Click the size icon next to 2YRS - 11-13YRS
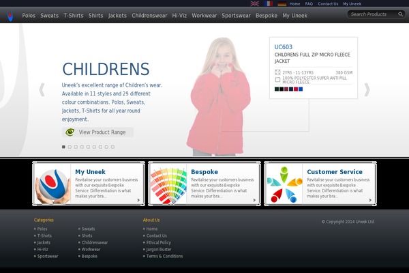 click(x=277, y=72)
